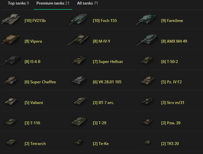
Task: Open the [7] Super Hellcat link
Action: tap(108, 62)
